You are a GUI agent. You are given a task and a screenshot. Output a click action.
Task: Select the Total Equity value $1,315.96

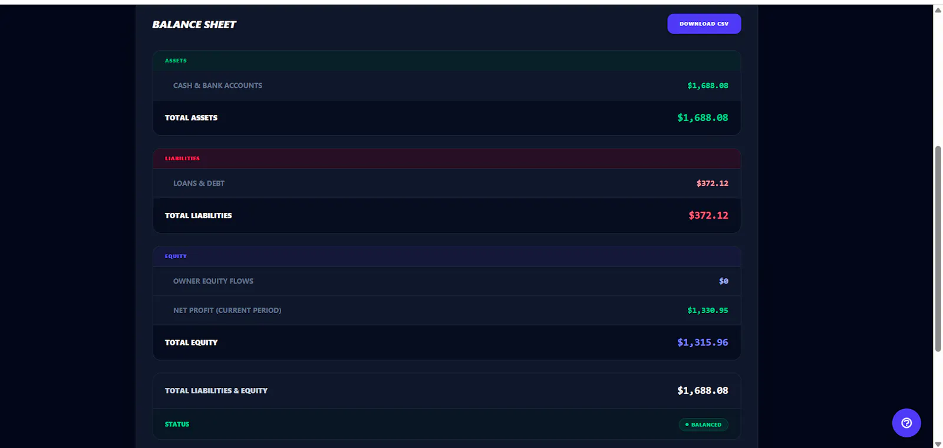[x=703, y=342]
